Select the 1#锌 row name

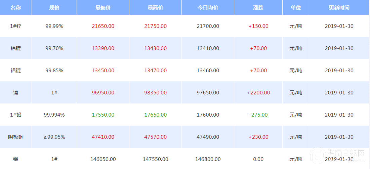click(16, 26)
